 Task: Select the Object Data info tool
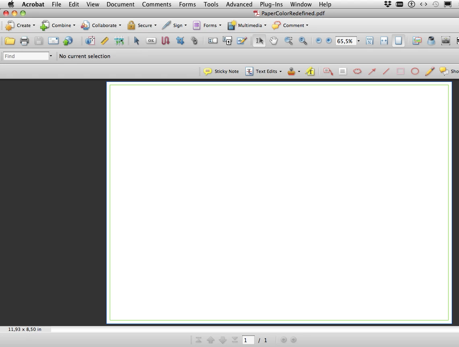tap(90, 41)
